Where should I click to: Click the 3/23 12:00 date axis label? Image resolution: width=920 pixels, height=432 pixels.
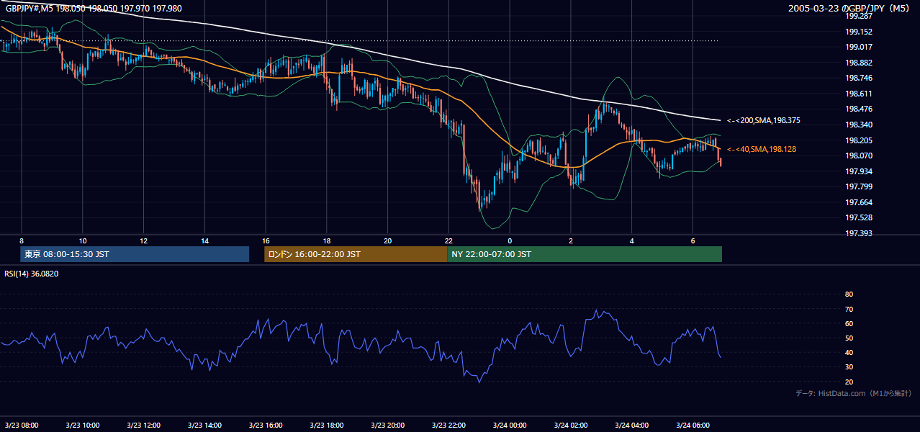(x=144, y=426)
